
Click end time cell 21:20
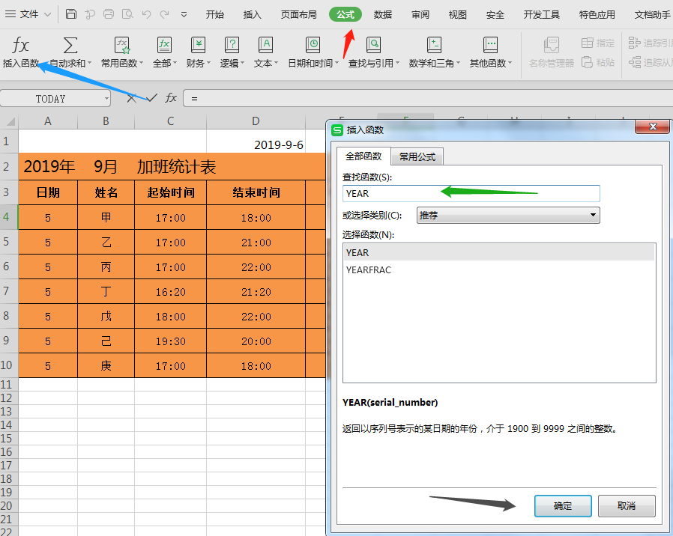tap(256, 292)
